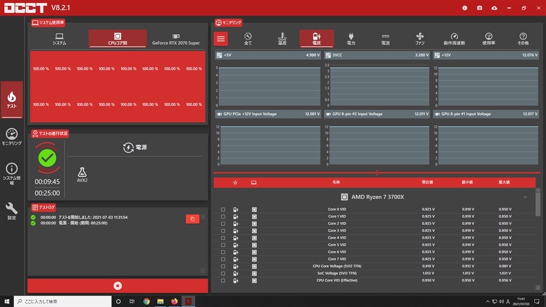
Task: Click the graph/table splitter handle
Action: pos(377,173)
